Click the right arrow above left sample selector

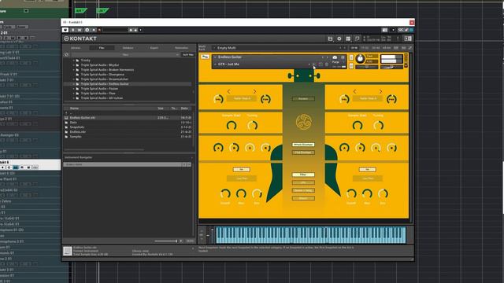[254, 91]
